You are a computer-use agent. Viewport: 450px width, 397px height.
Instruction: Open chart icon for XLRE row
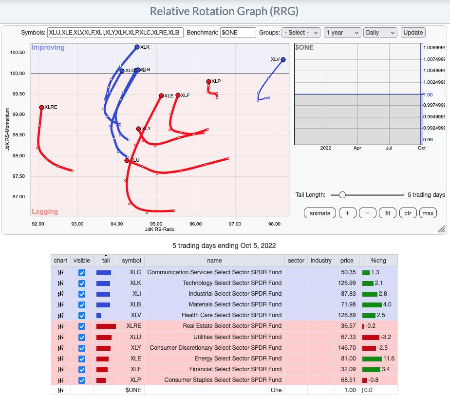tap(60, 326)
